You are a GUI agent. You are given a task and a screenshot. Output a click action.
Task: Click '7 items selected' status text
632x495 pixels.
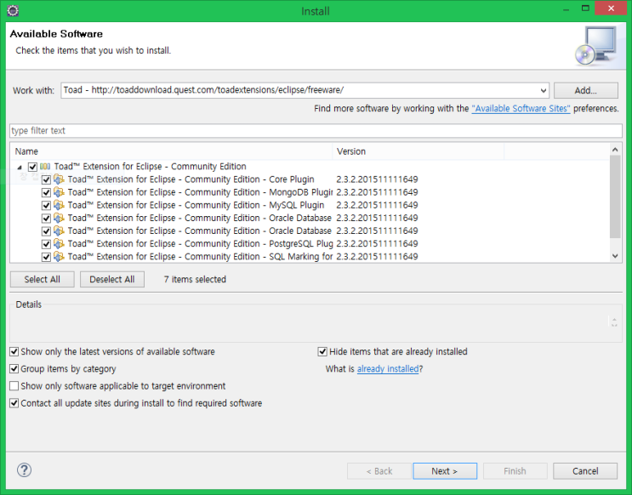(x=195, y=279)
